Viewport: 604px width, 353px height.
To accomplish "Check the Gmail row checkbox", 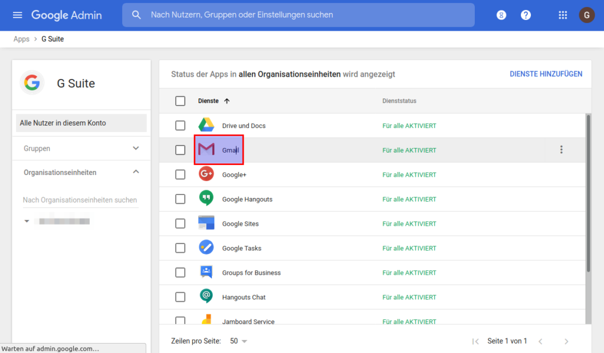I will pyautogui.click(x=180, y=150).
